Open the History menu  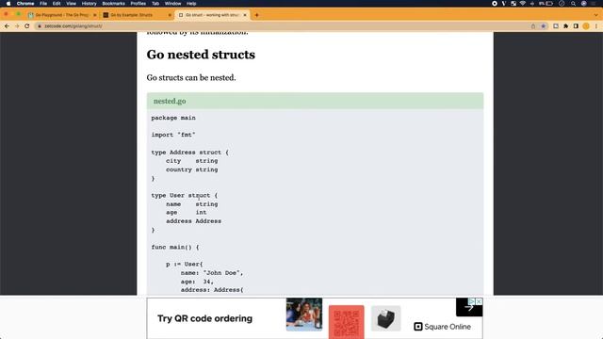[x=90, y=4]
